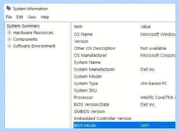Click the Microsoft Corporation value

point(158,55)
